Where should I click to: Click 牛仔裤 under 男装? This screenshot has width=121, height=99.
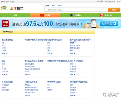tap(4, 69)
